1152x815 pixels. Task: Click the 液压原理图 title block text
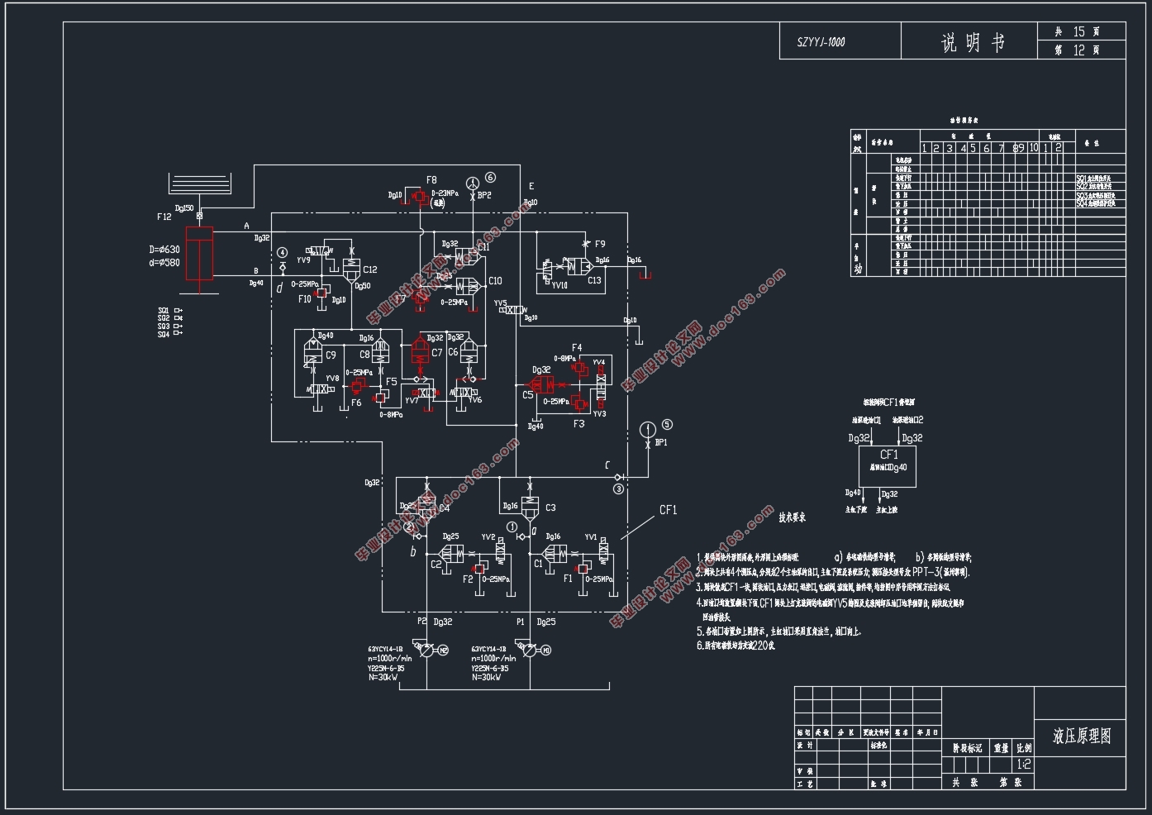pyautogui.click(x=1081, y=736)
